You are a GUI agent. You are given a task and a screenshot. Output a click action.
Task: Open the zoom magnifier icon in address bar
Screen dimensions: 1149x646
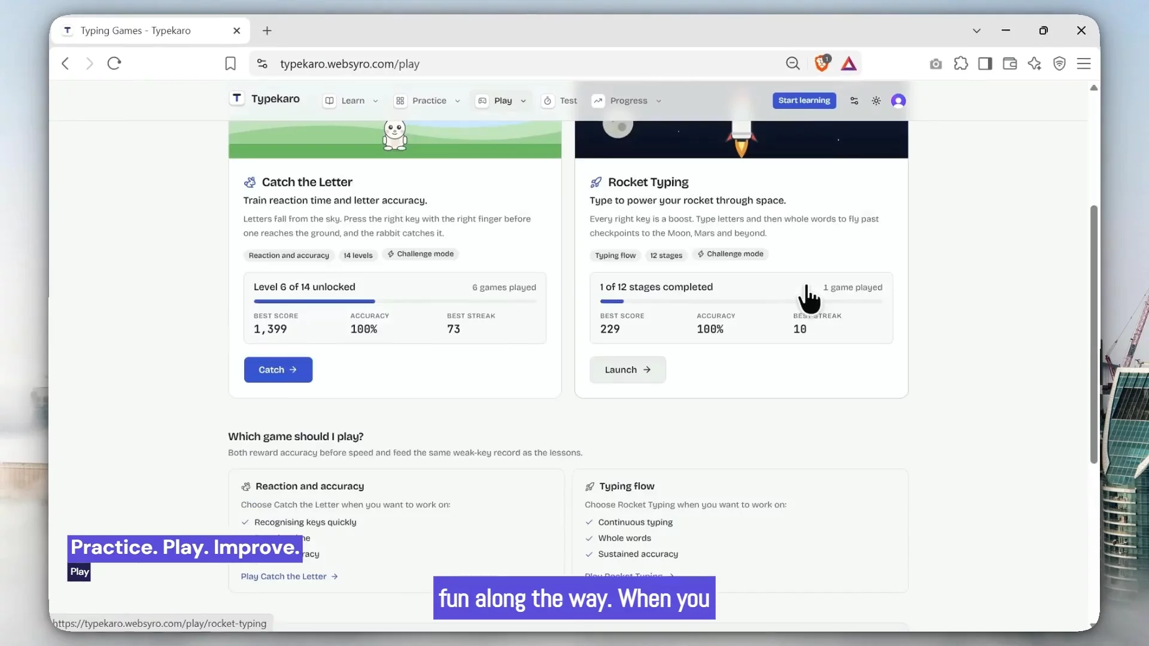pyautogui.click(x=793, y=63)
